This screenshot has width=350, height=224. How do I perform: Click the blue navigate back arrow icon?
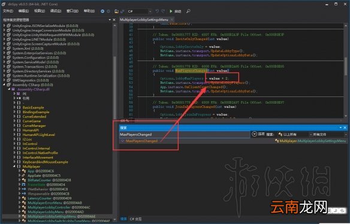click(102, 11)
